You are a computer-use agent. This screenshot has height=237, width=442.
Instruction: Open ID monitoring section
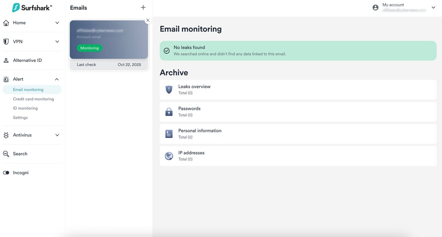click(x=25, y=108)
